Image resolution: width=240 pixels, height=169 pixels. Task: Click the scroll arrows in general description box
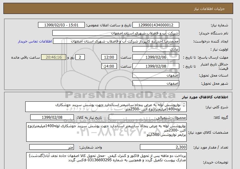pyautogui.click(x=184, y=105)
